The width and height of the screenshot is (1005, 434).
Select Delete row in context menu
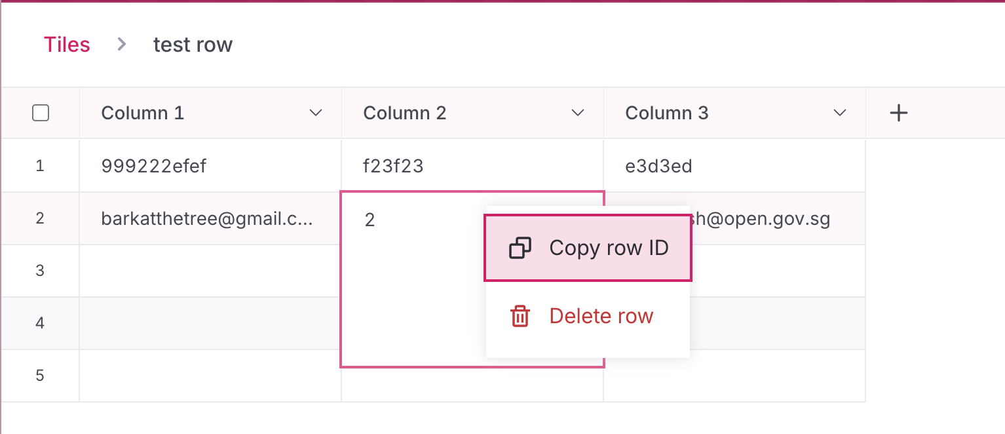pyautogui.click(x=601, y=316)
